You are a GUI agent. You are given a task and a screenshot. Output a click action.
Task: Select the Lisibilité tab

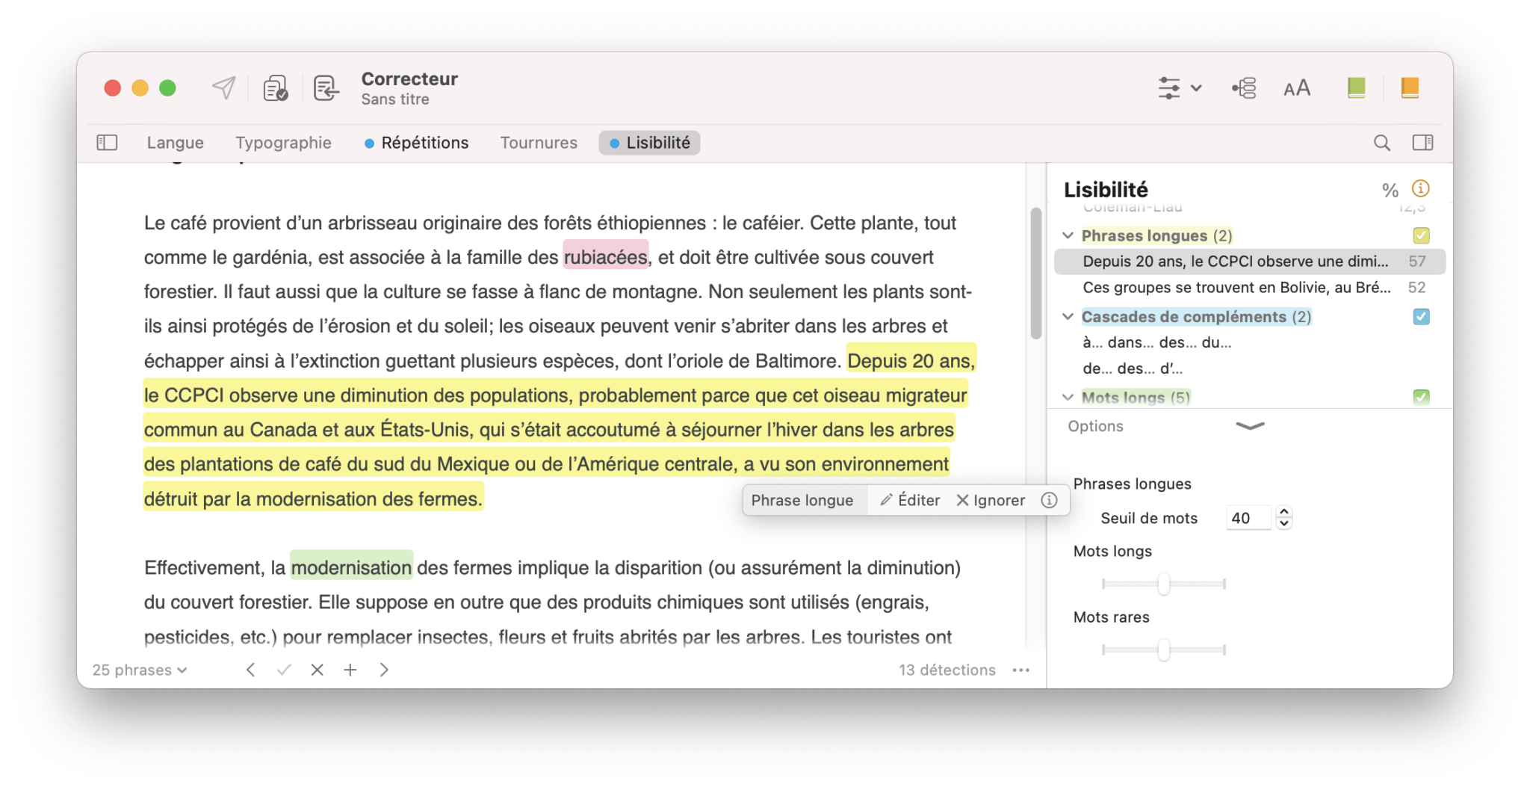click(x=649, y=143)
